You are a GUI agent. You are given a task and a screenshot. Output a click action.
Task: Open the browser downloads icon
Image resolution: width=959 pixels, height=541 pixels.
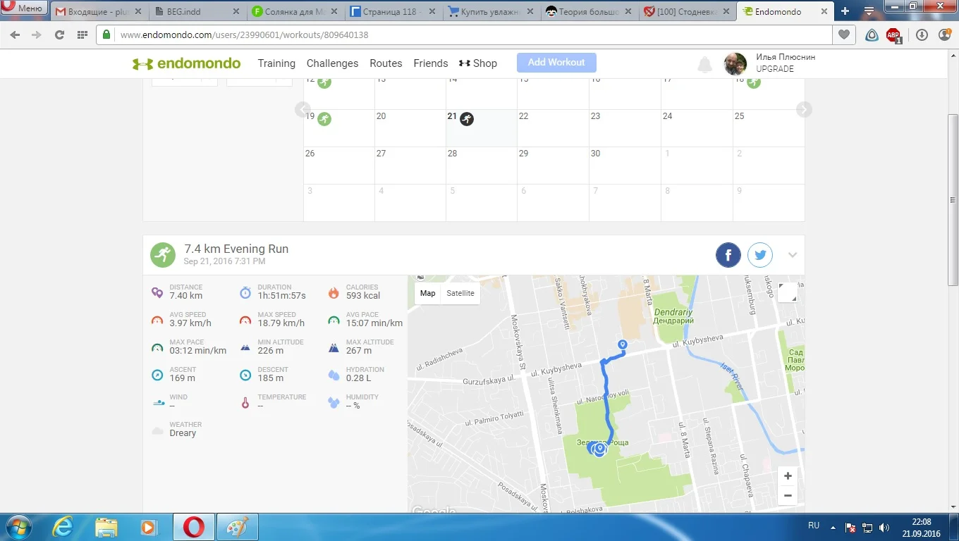pyautogui.click(x=922, y=35)
